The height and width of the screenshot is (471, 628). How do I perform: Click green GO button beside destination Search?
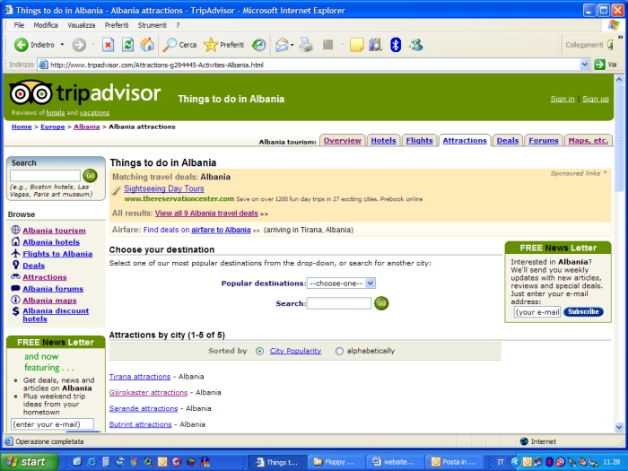pyautogui.click(x=381, y=303)
